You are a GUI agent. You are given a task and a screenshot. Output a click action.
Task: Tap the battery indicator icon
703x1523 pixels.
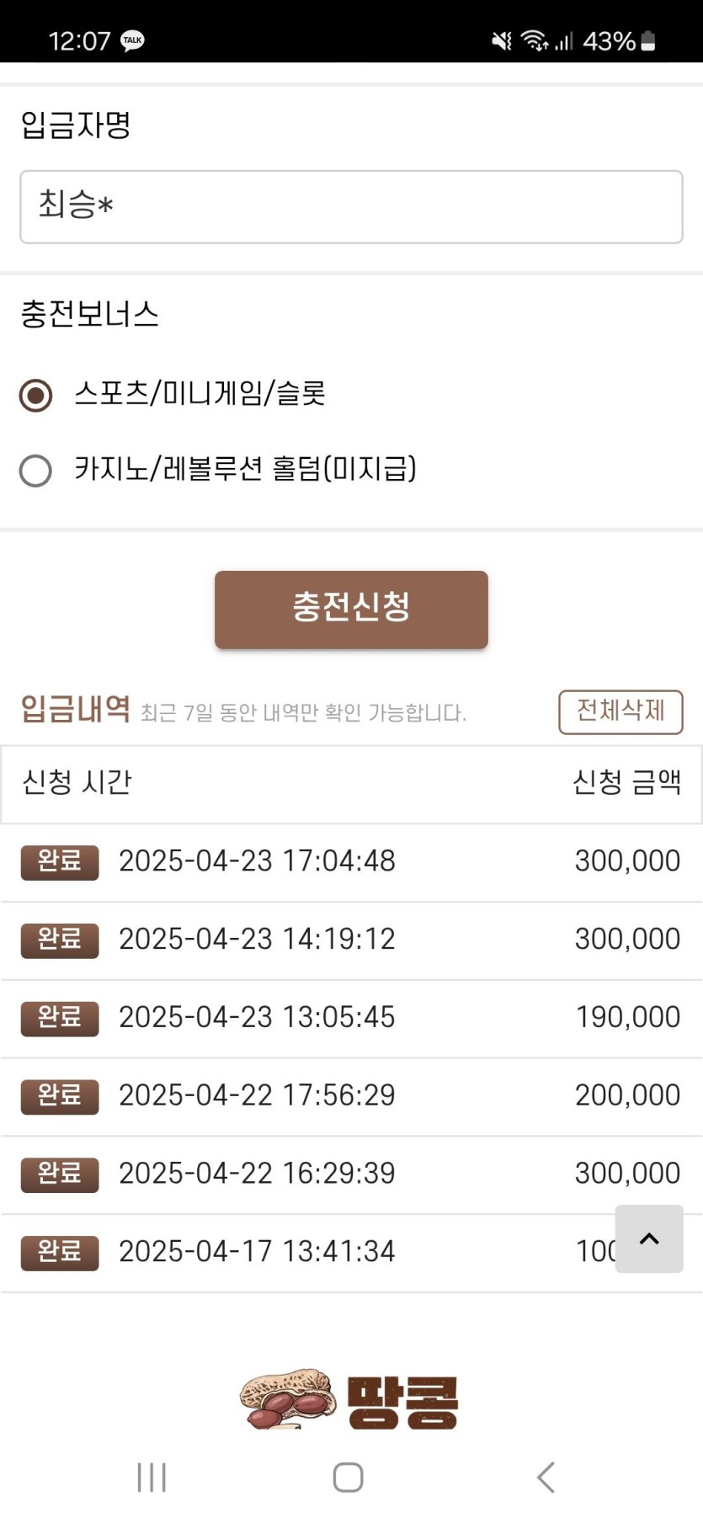648,40
